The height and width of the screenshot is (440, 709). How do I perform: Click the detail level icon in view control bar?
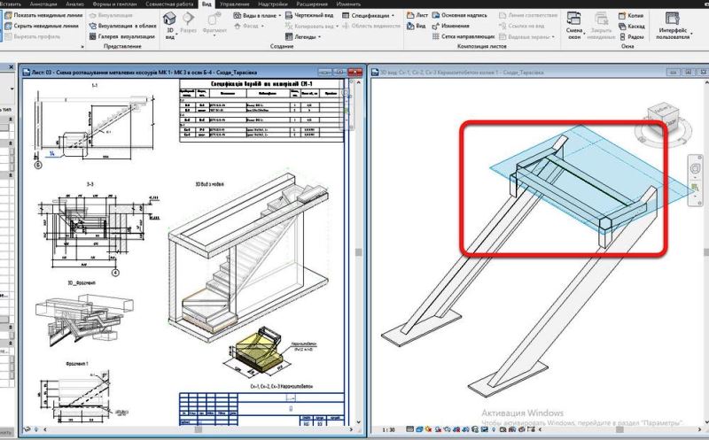[x=409, y=429]
